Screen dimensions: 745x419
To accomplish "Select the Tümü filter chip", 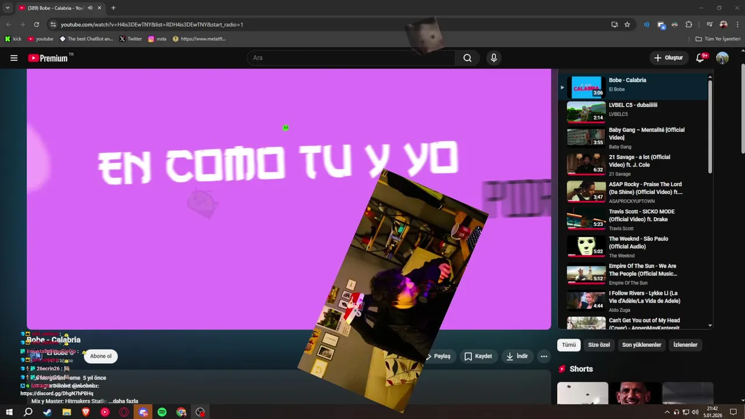I will [569, 345].
